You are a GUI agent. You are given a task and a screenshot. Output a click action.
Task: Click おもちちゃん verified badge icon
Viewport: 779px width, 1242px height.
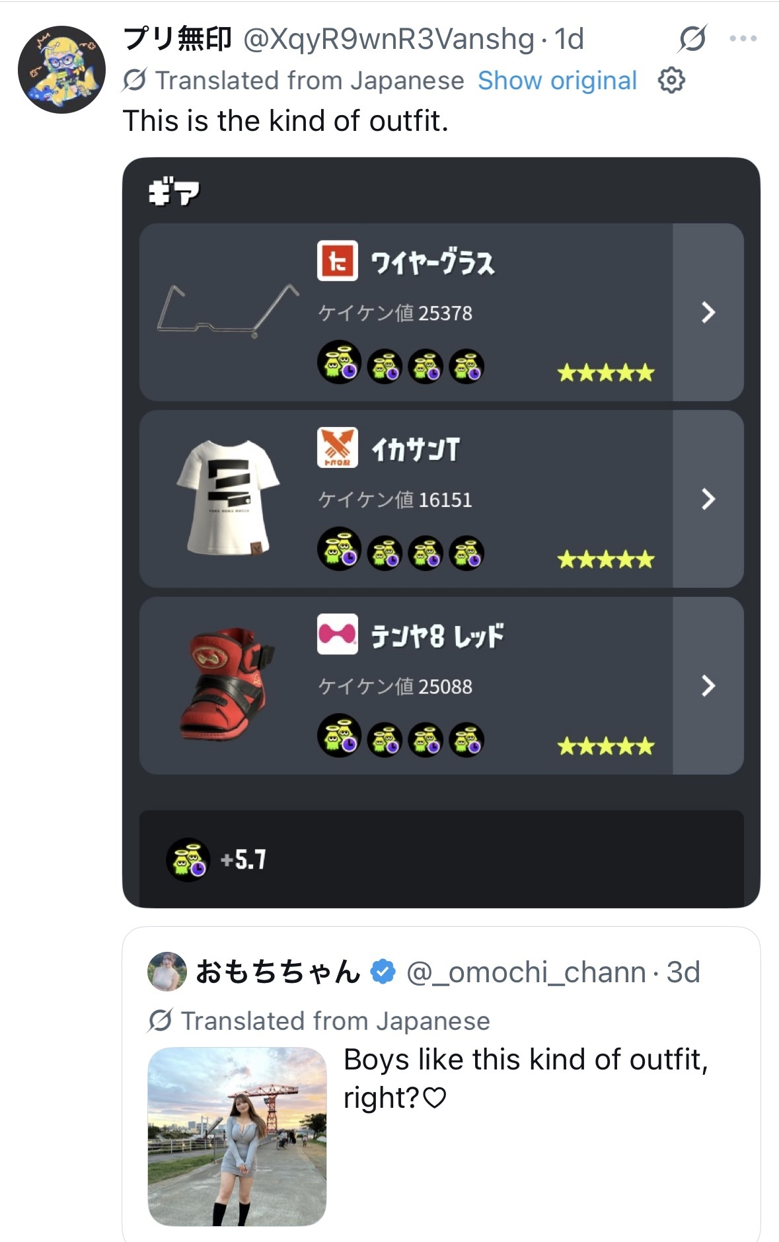(383, 972)
